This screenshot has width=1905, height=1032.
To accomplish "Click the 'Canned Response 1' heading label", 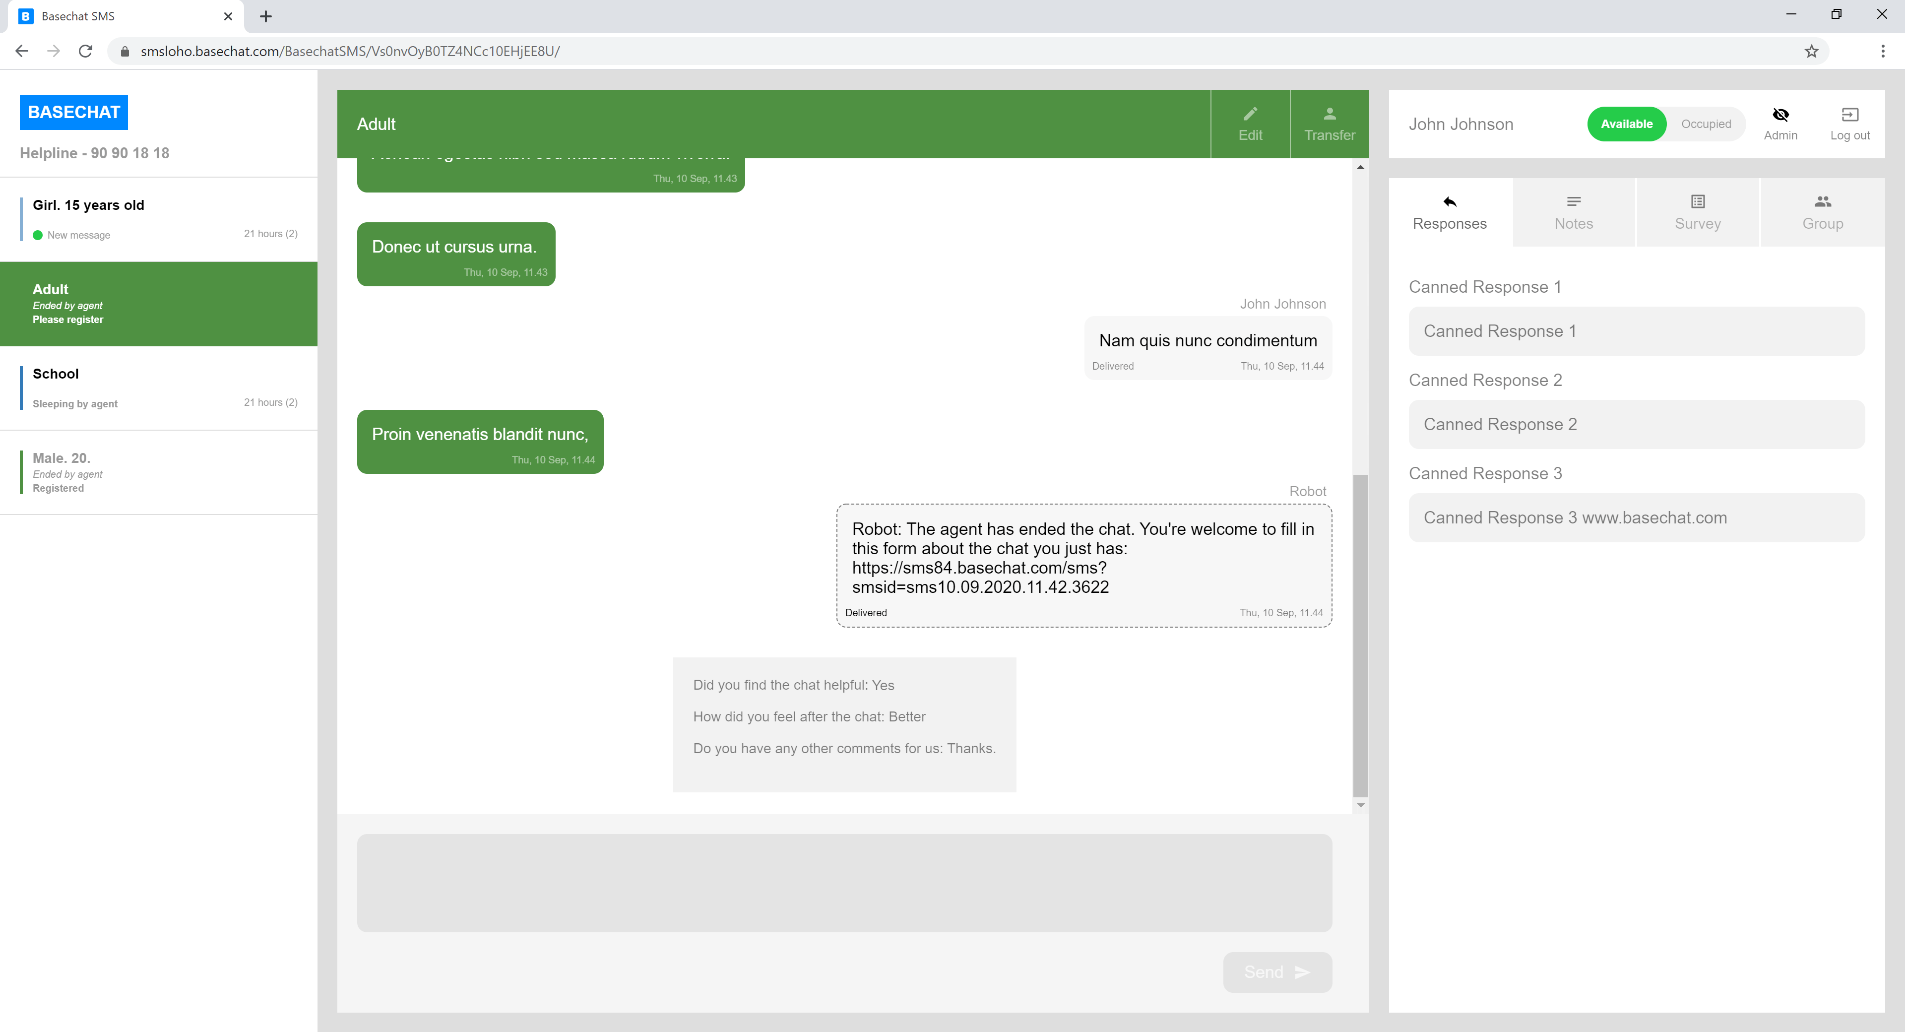I will pos(1485,287).
